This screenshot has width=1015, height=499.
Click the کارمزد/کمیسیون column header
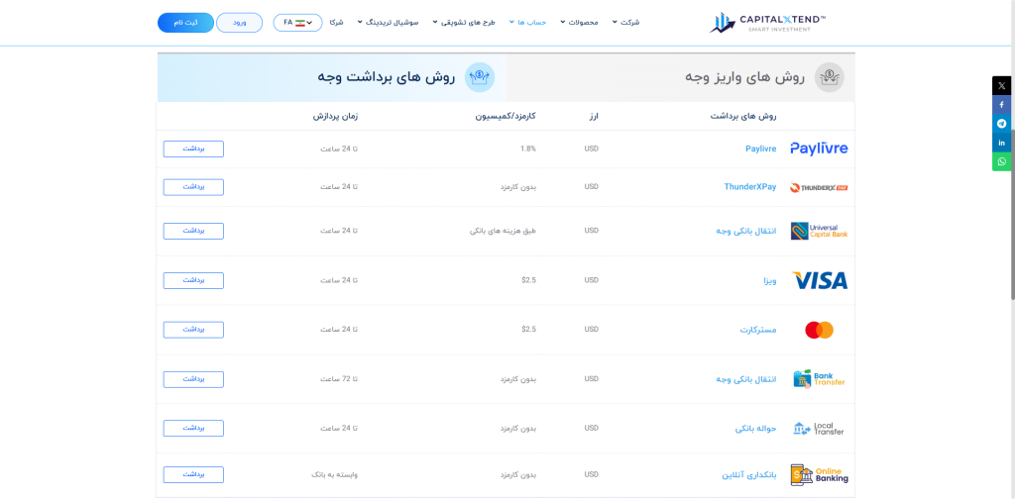[507, 117]
